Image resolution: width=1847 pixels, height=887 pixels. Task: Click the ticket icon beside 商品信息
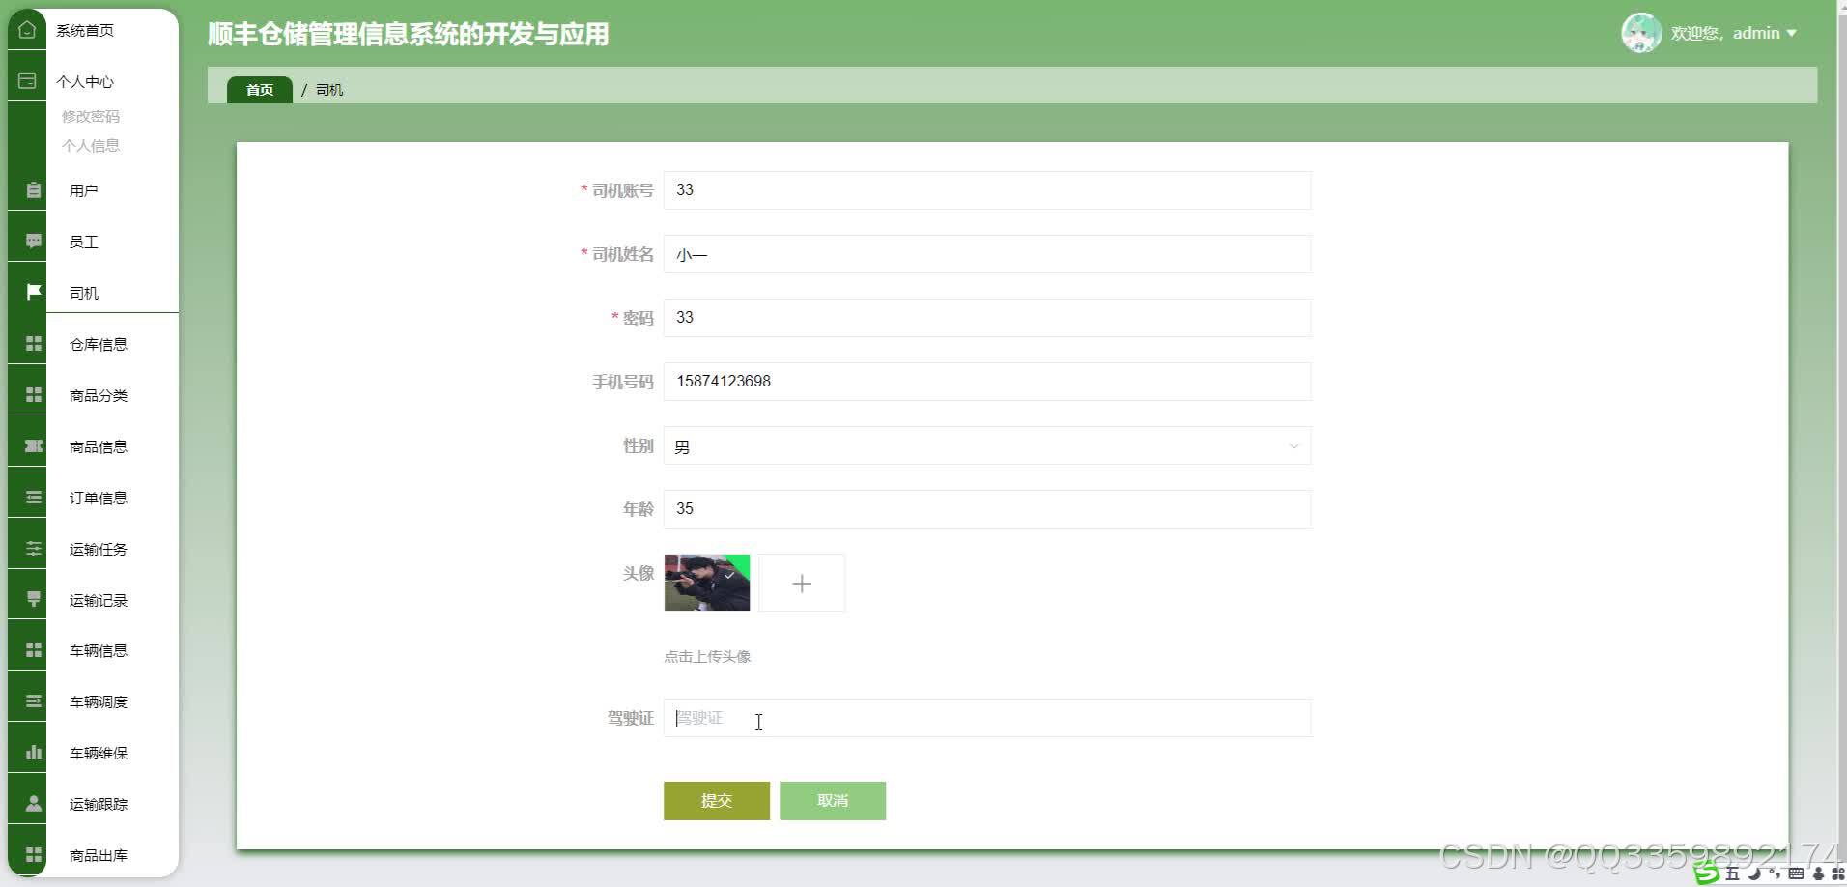point(33,446)
